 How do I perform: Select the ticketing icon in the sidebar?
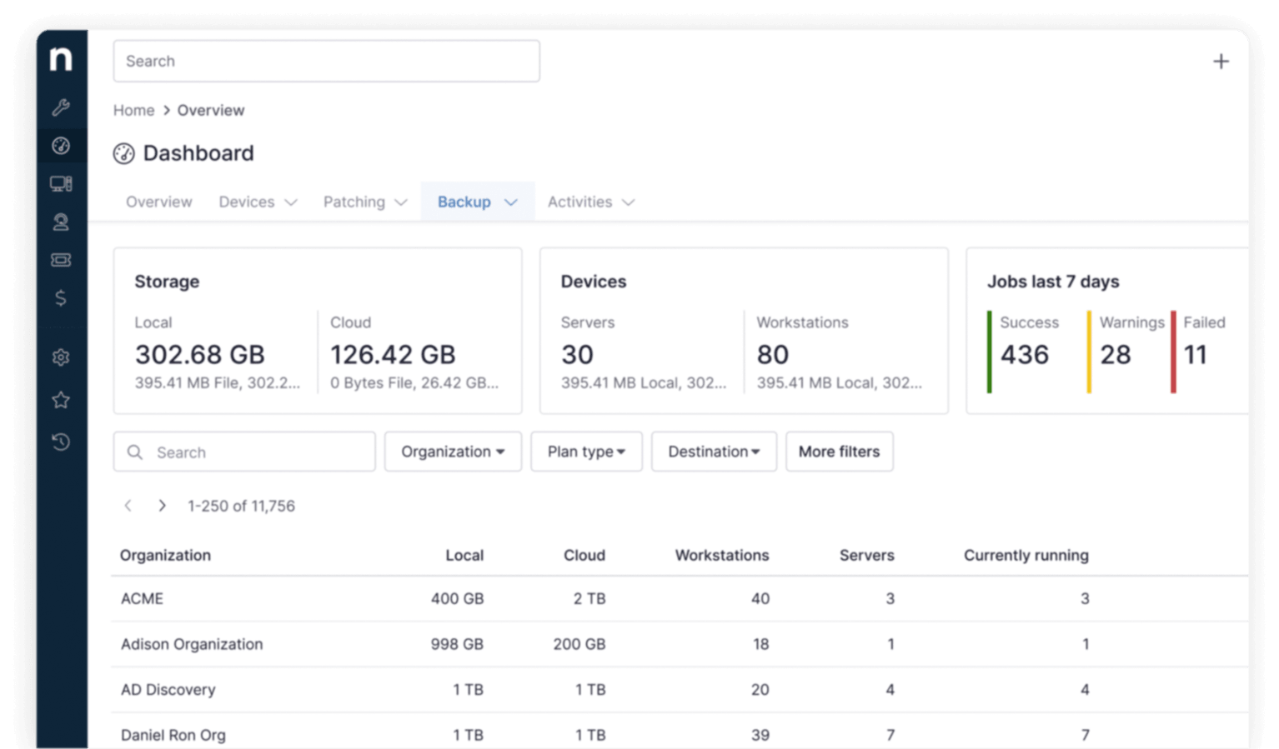tap(59, 259)
